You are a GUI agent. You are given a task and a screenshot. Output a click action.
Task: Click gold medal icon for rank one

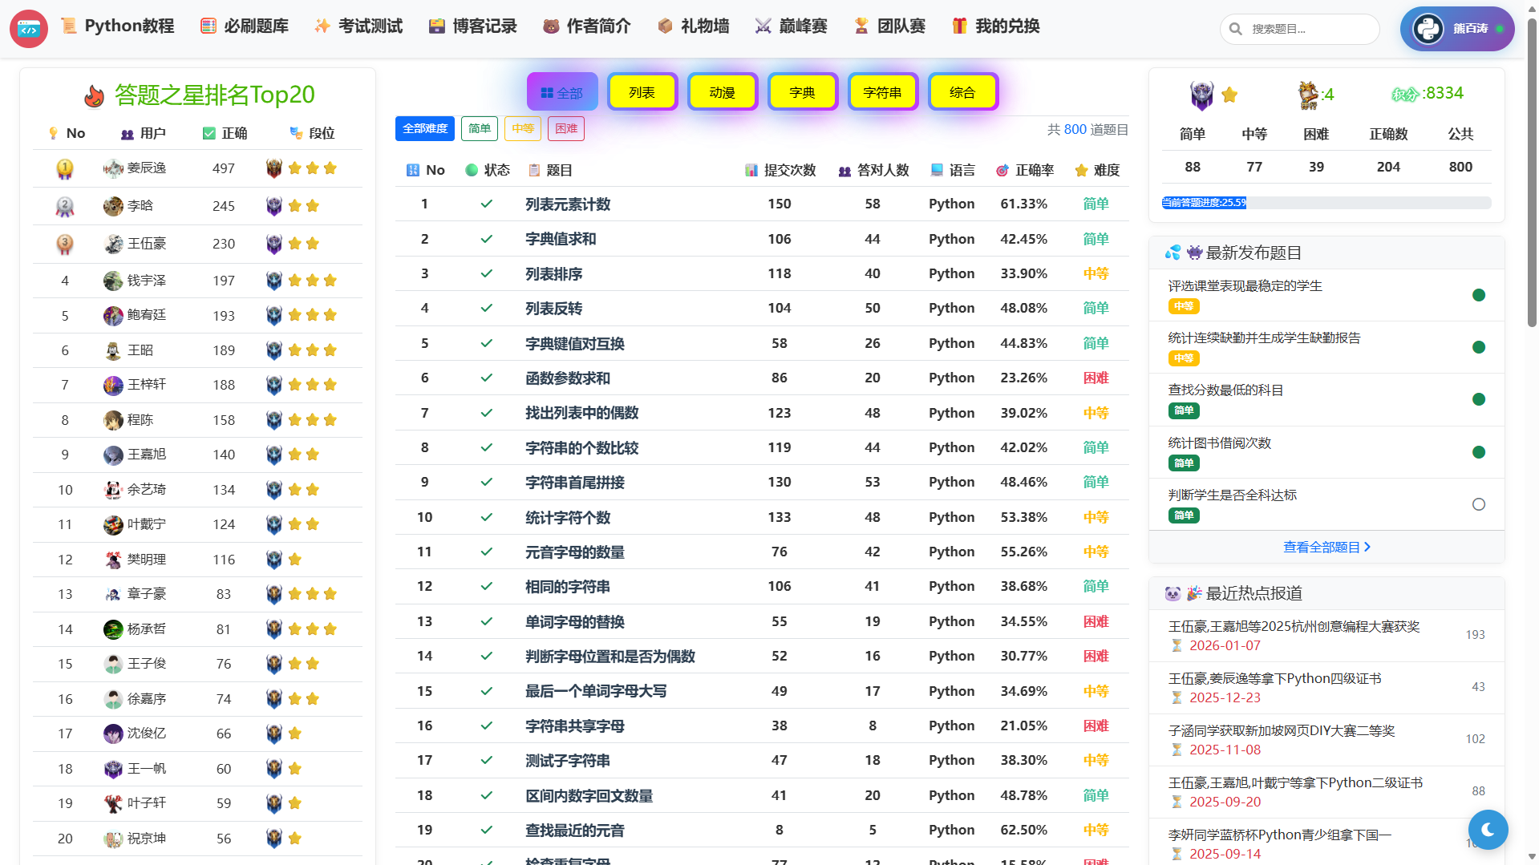point(65,168)
